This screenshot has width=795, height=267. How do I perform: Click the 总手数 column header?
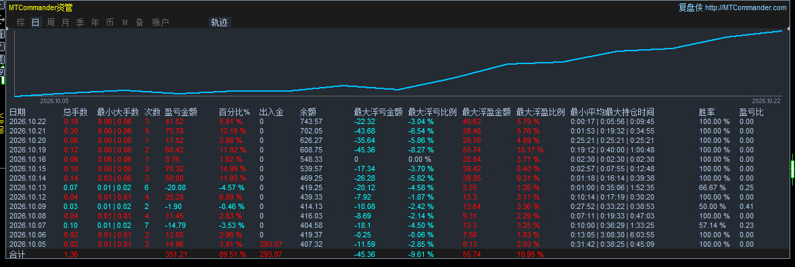(x=76, y=112)
